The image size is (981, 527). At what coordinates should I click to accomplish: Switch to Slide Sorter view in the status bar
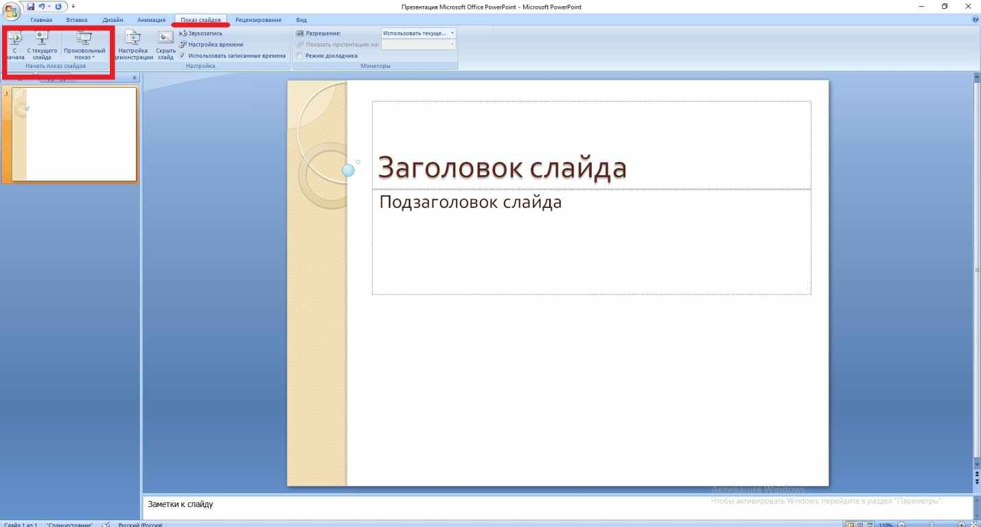click(x=859, y=523)
